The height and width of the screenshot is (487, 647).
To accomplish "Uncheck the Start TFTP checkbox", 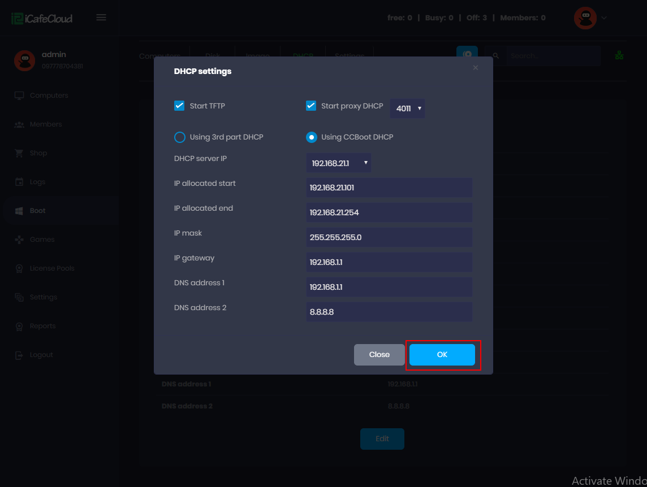I will 179,106.
